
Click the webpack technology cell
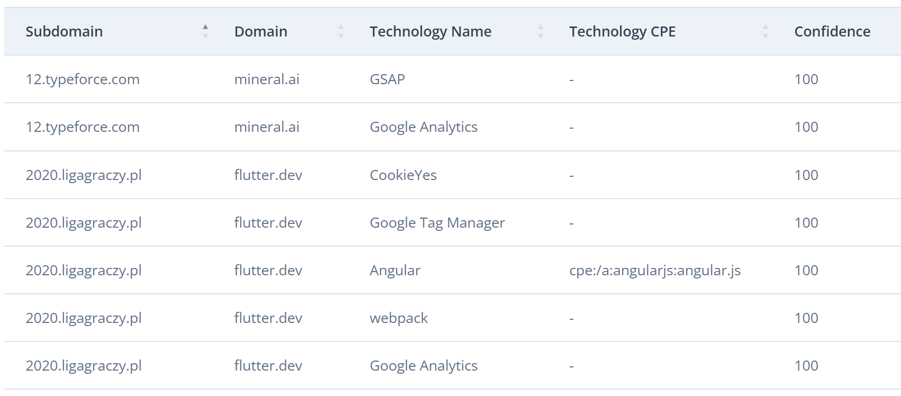point(399,318)
